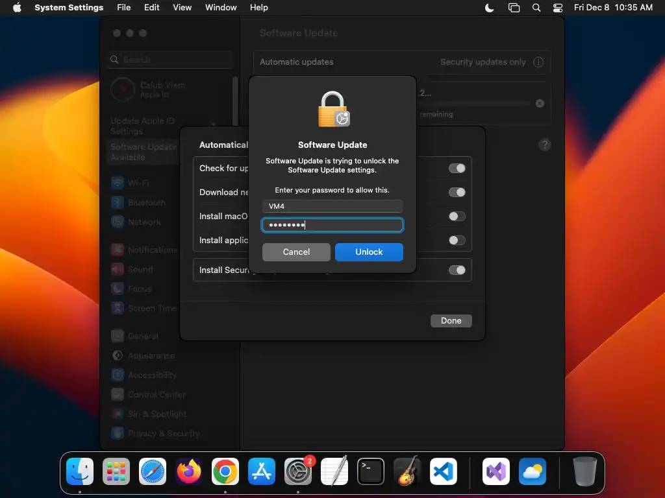The width and height of the screenshot is (665, 498).
Task: Open Visual Studio Code from the Dock
Action: (x=444, y=471)
